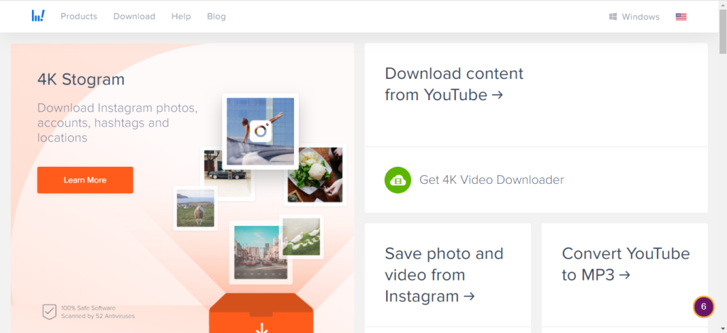
Task: Click the Instagram camera logo on photo
Action: pyautogui.click(x=260, y=131)
